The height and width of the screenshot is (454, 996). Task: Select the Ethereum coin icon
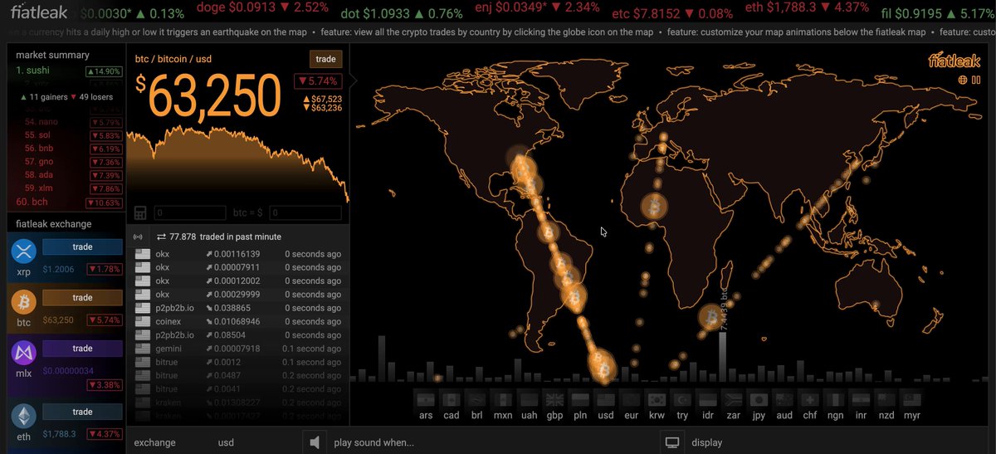tap(22, 417)
